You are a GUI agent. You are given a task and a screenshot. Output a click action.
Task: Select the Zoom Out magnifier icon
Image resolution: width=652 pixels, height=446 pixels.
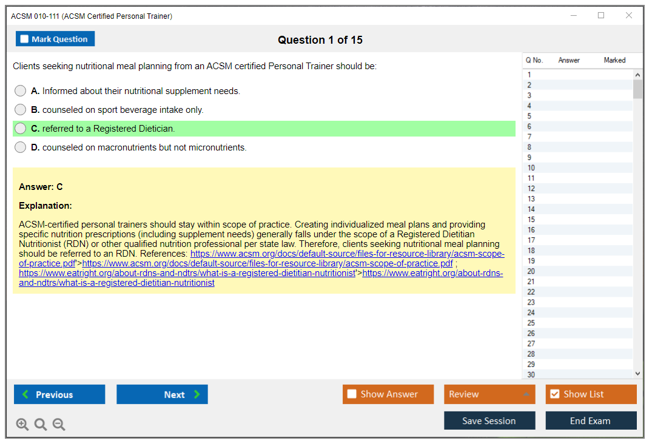click(x=59, y=424)
